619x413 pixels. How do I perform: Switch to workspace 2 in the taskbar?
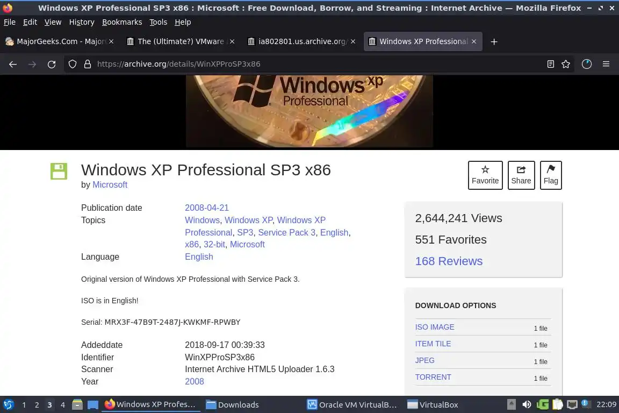(x=37, y=405)
